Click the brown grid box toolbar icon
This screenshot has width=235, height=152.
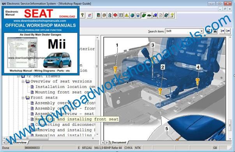(x=104, y=15)
